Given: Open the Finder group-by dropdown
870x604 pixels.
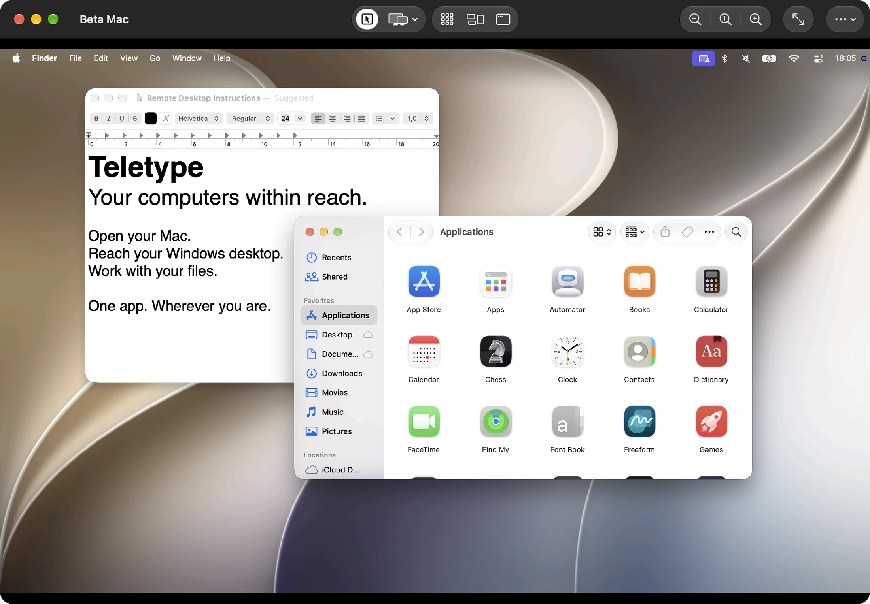Looking at the screenshot, I should click(635, 232).
